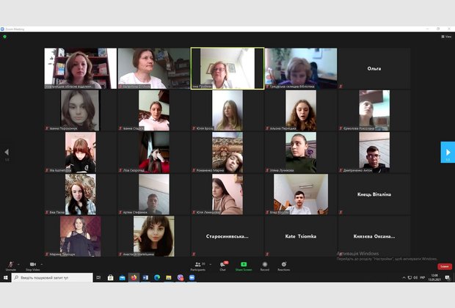Open File Explorer from the taskbar
This screenshot has width=455, height=308.
click(x=169, y=277)
